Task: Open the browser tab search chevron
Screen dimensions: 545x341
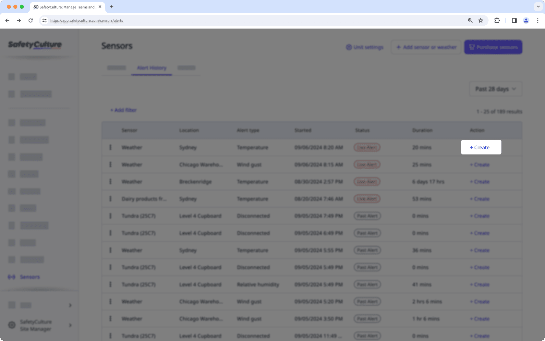Action: tap(538, 6)
